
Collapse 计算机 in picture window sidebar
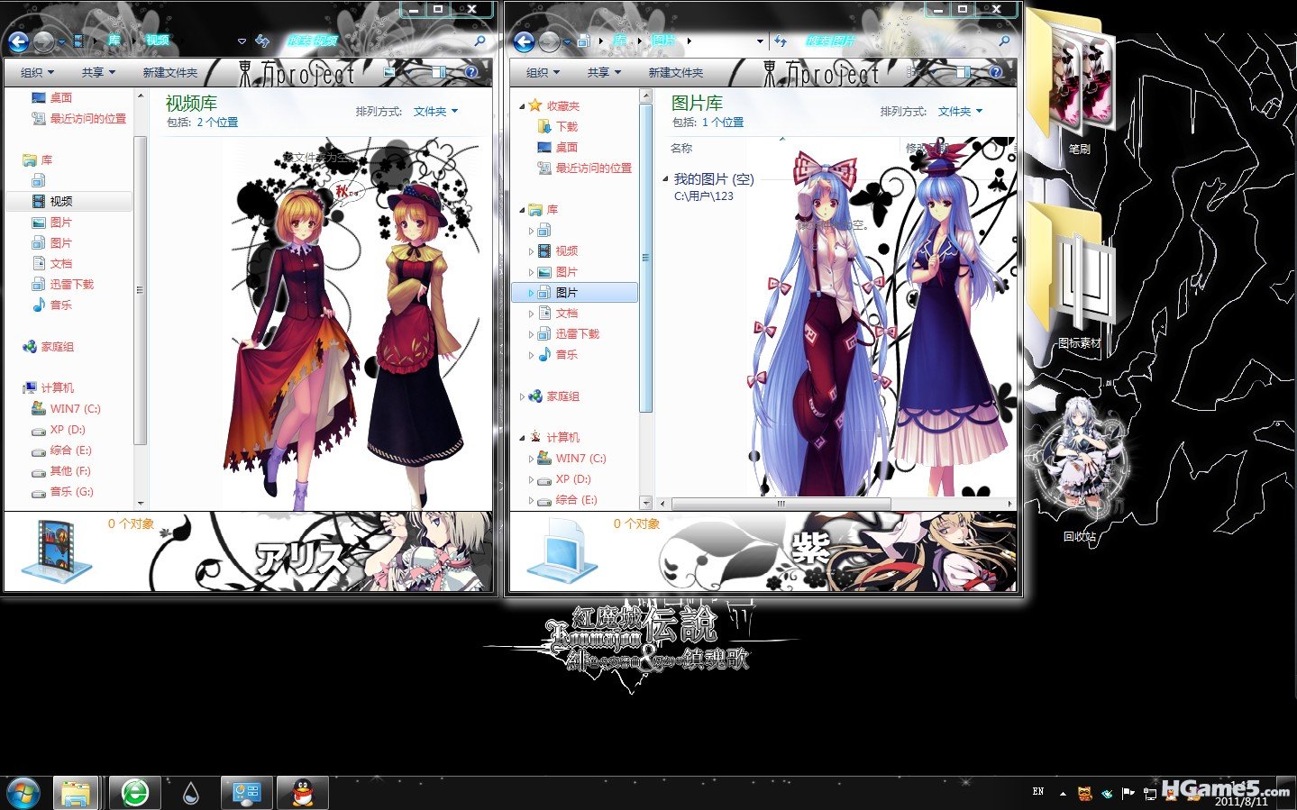tap(522, 437)
